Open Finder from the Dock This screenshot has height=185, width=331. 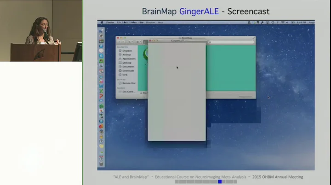point(101,31)
